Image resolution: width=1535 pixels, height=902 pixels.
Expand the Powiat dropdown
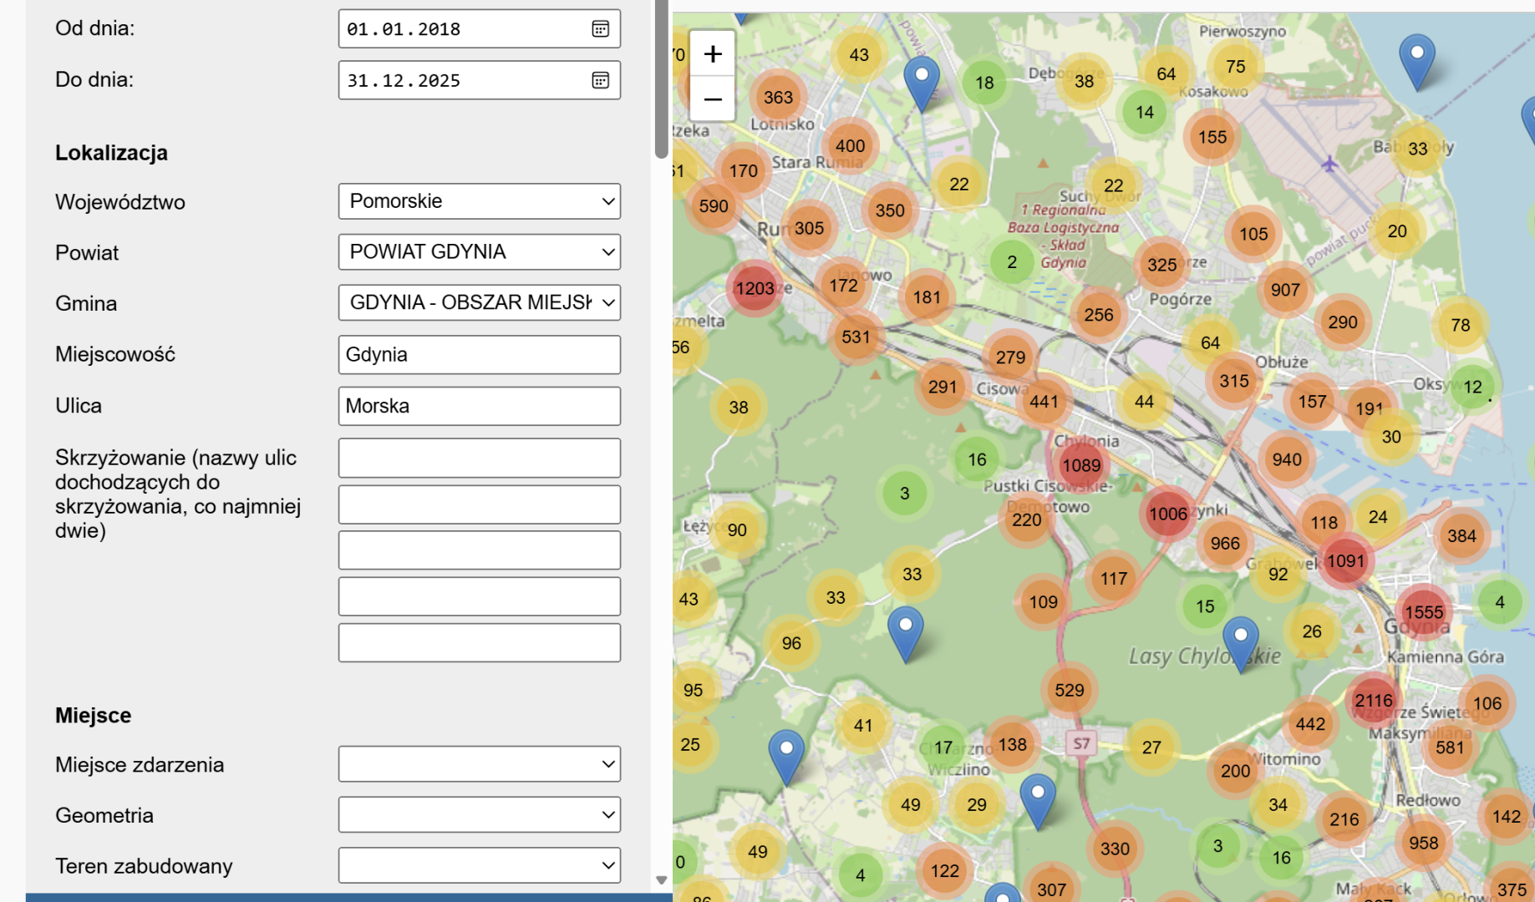point(479,252)
